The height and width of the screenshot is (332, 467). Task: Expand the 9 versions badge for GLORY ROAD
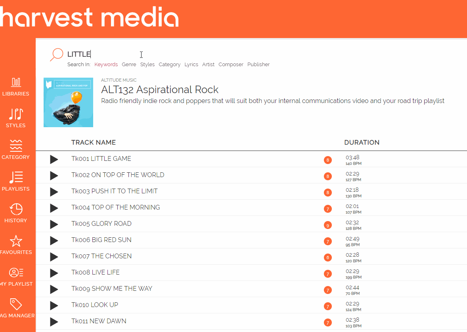coord(327,225)
